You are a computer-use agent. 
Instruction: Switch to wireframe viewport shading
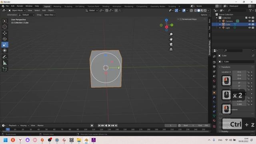[196, 10]
